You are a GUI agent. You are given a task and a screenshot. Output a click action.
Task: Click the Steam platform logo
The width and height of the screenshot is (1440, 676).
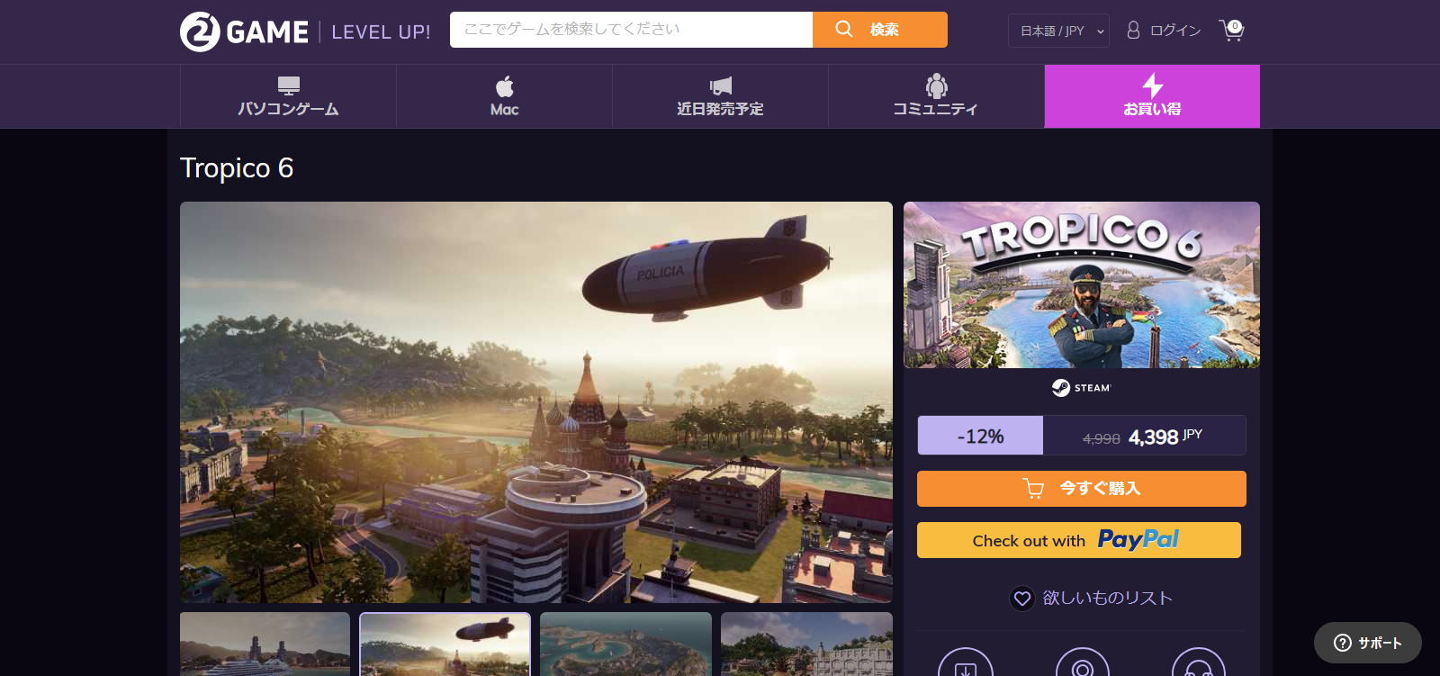pos(1081,388)
